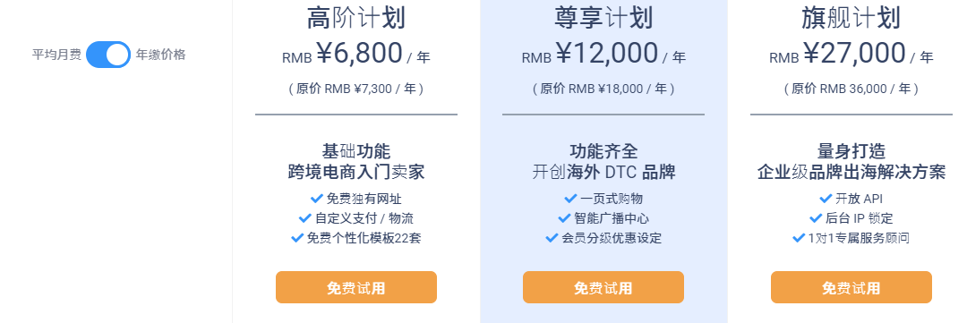Click the checkmark beside 免费独有网址
The height and width of the screenshot is (323, 967).
click(316, 199)
